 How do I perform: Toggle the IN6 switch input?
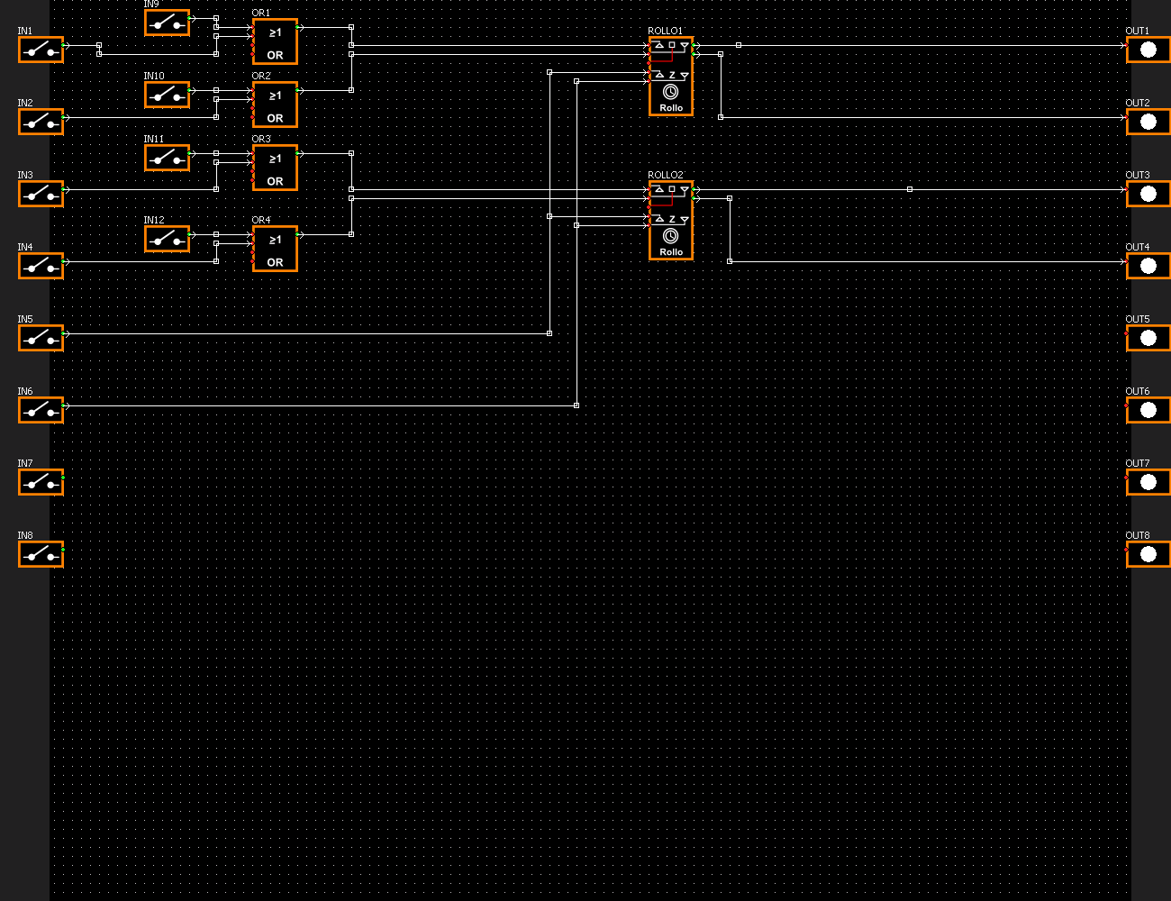(x=41, y=410)
